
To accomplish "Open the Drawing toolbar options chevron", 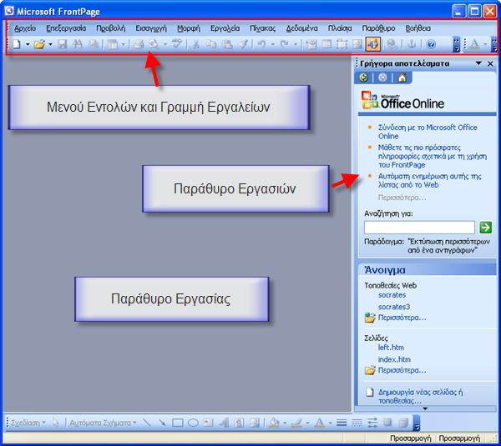I will click(417, 423).
